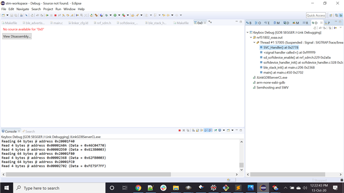This screenshot has height=193, width=344.
Task: Click the Quick Access field
Action: 316,16
